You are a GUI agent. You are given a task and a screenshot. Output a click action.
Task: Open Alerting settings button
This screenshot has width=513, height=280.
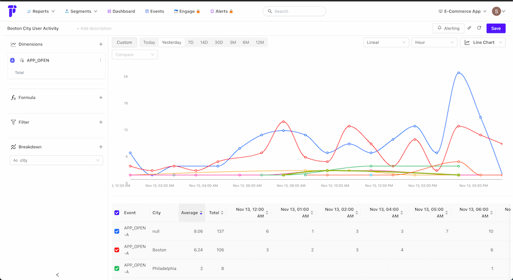coord(448,28)
